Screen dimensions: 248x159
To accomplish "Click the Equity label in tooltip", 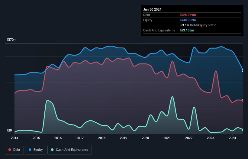I will (148, 20).
